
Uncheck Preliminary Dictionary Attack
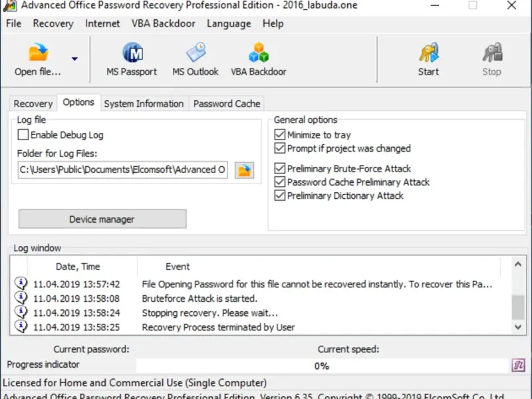tap(280, 196)
